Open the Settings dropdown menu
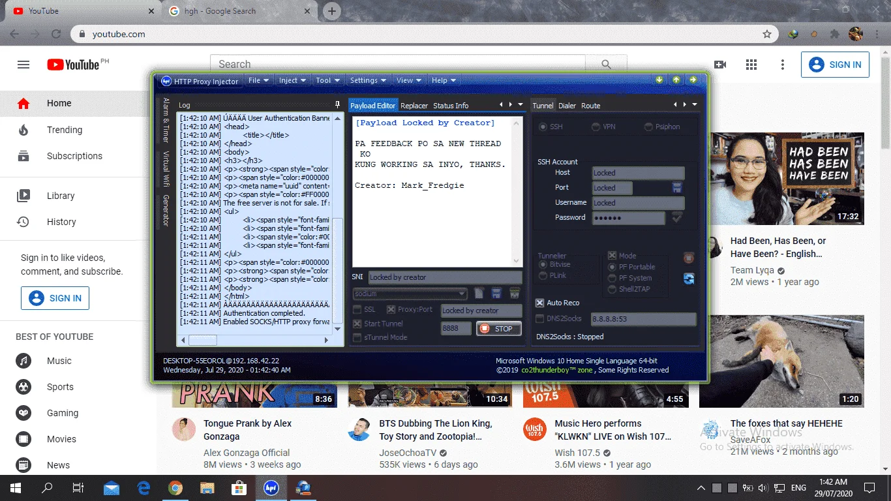The image size is (891, 501). pyautogui.click(x=369, y=80)
